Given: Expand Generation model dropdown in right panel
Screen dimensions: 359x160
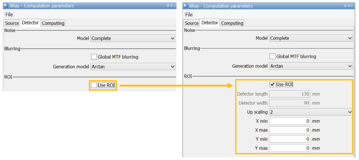Looking at the screenshot, I should [311, 66].
